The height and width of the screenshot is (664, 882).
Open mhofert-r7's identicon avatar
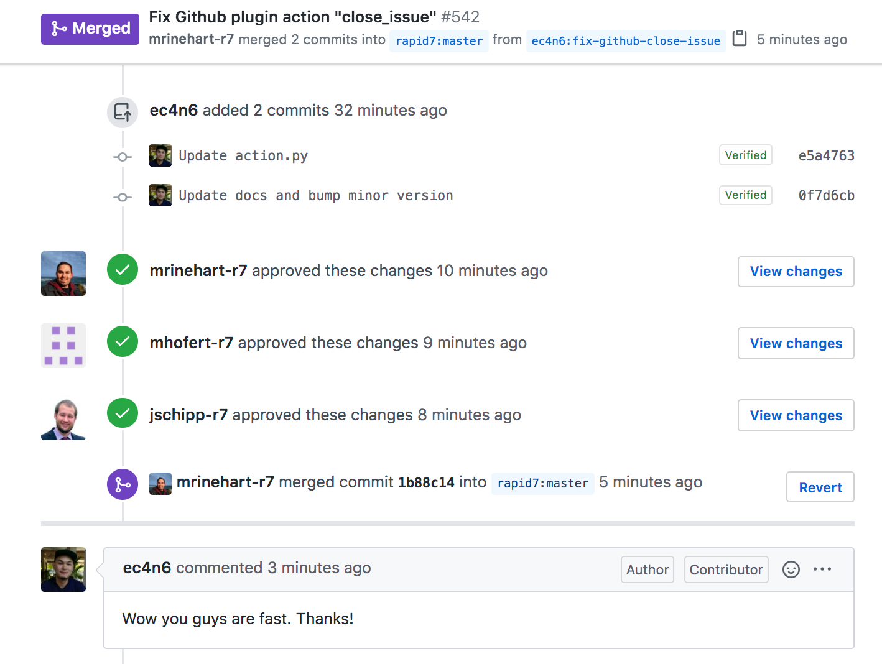coord(63,346)
